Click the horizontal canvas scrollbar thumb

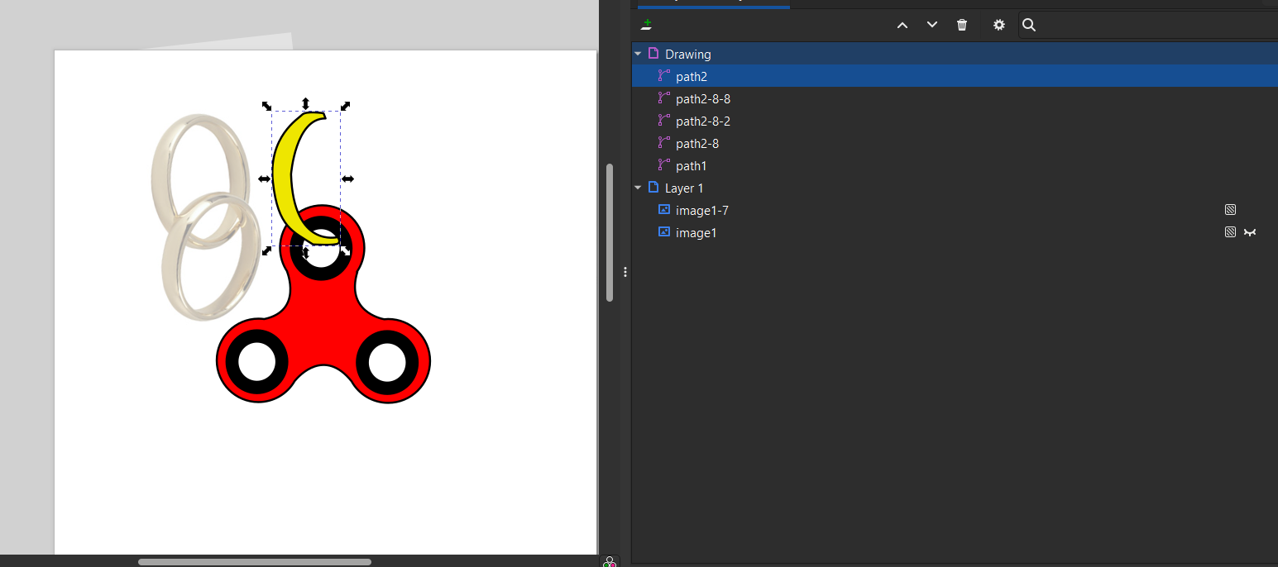(255, 562)
